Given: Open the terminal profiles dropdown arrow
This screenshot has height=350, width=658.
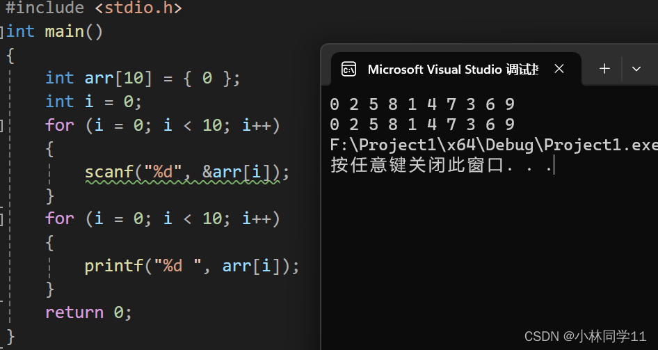Looking at the screenshot, I should [636, 69].
